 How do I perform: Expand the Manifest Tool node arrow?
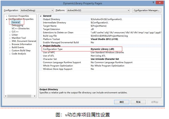(10, 38)
